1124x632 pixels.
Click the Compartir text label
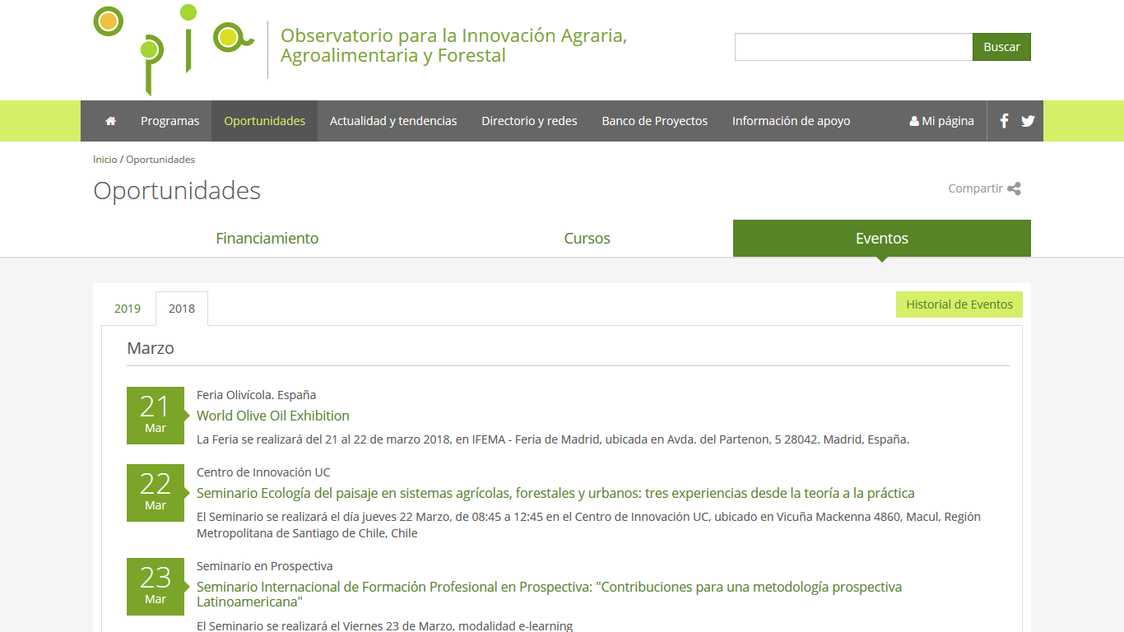point(975,188)
